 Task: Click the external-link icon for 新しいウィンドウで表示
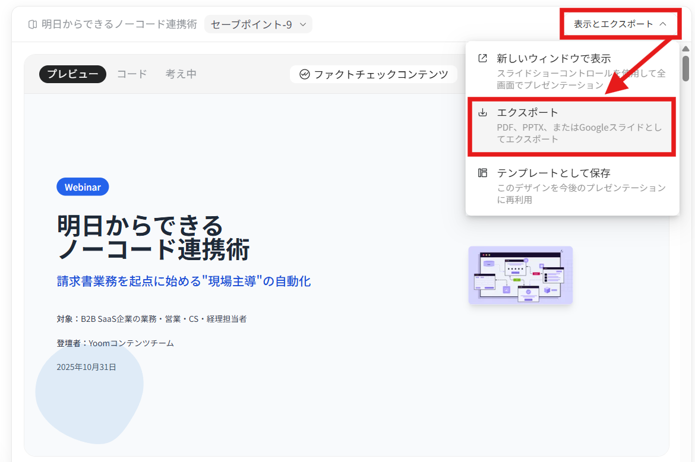483,58
